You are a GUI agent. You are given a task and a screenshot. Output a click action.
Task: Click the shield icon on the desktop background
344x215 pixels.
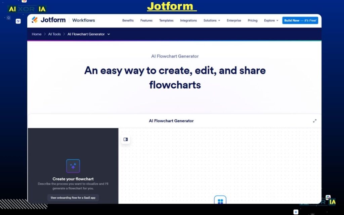coord(8,17)
